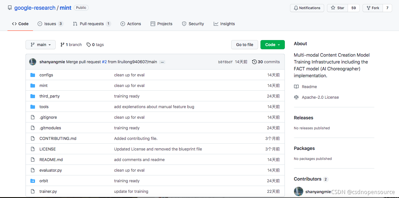The height and width of the screenshot is (198, 399).
Task: Click the file icon beside .gitignore
Action: click(33, 117)
